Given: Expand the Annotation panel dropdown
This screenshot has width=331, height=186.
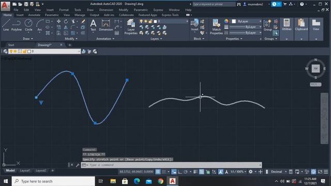Looking at the screenshot, I should point(105,39).
